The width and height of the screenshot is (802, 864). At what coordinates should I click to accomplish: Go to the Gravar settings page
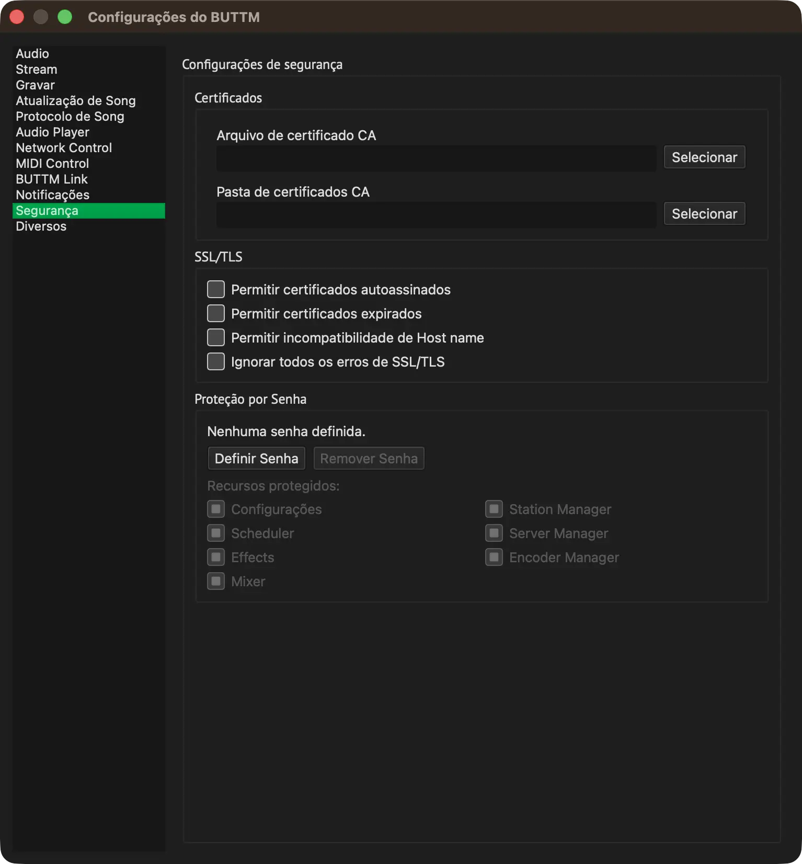(88, 85)
